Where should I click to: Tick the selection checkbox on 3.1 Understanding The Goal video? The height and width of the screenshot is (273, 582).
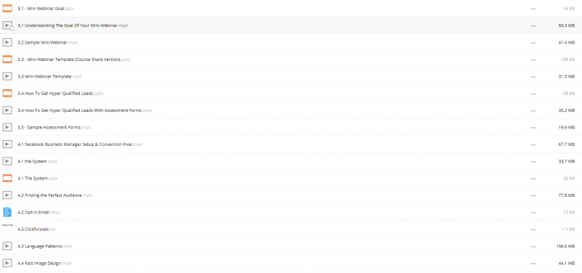point(12,28)
